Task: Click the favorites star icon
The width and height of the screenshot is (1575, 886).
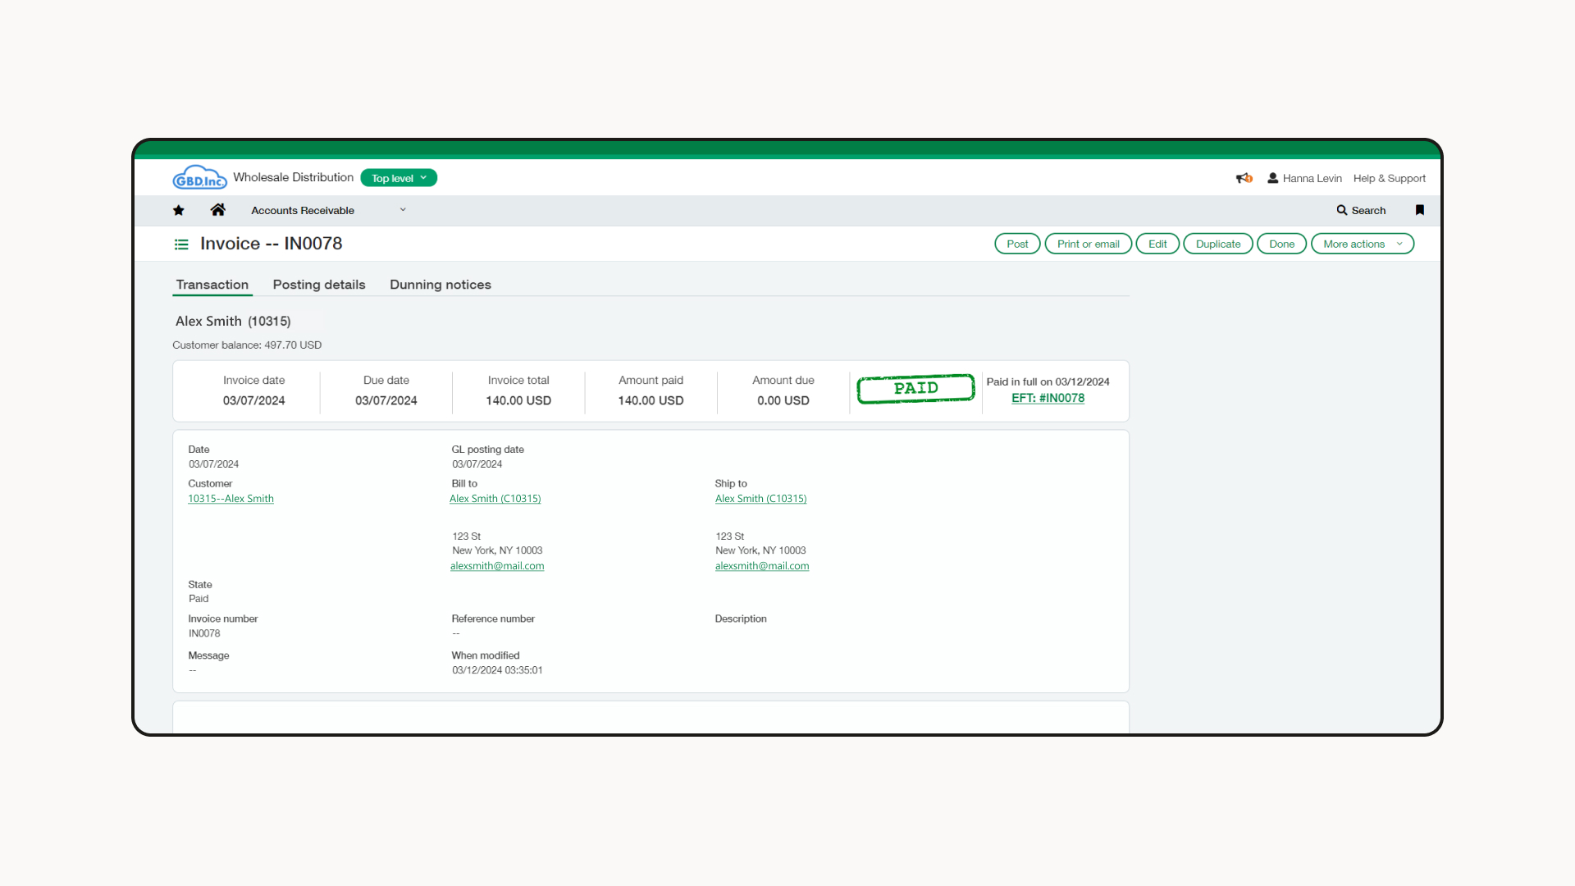Action: (179, 210)
